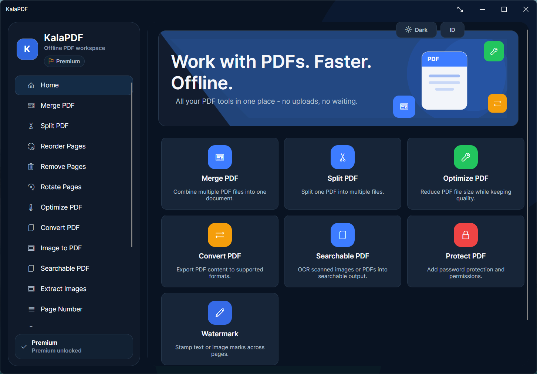Click the green wrench icon in banner

coord(494,51)
